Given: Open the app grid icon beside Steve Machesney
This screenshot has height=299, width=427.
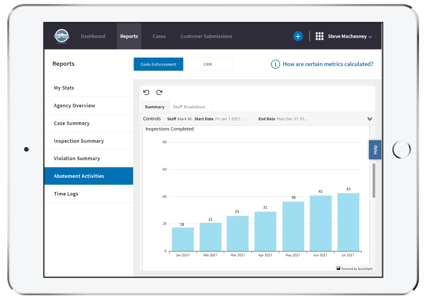Looking at the screenshot, I should tap(320, 36).
